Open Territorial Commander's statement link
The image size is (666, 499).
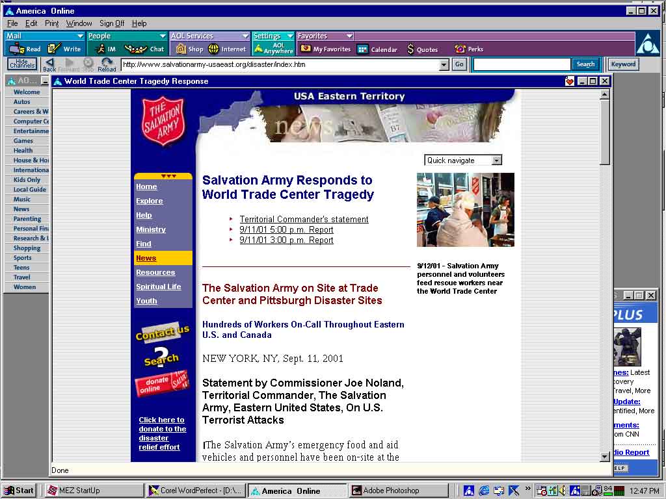point(304,220)
